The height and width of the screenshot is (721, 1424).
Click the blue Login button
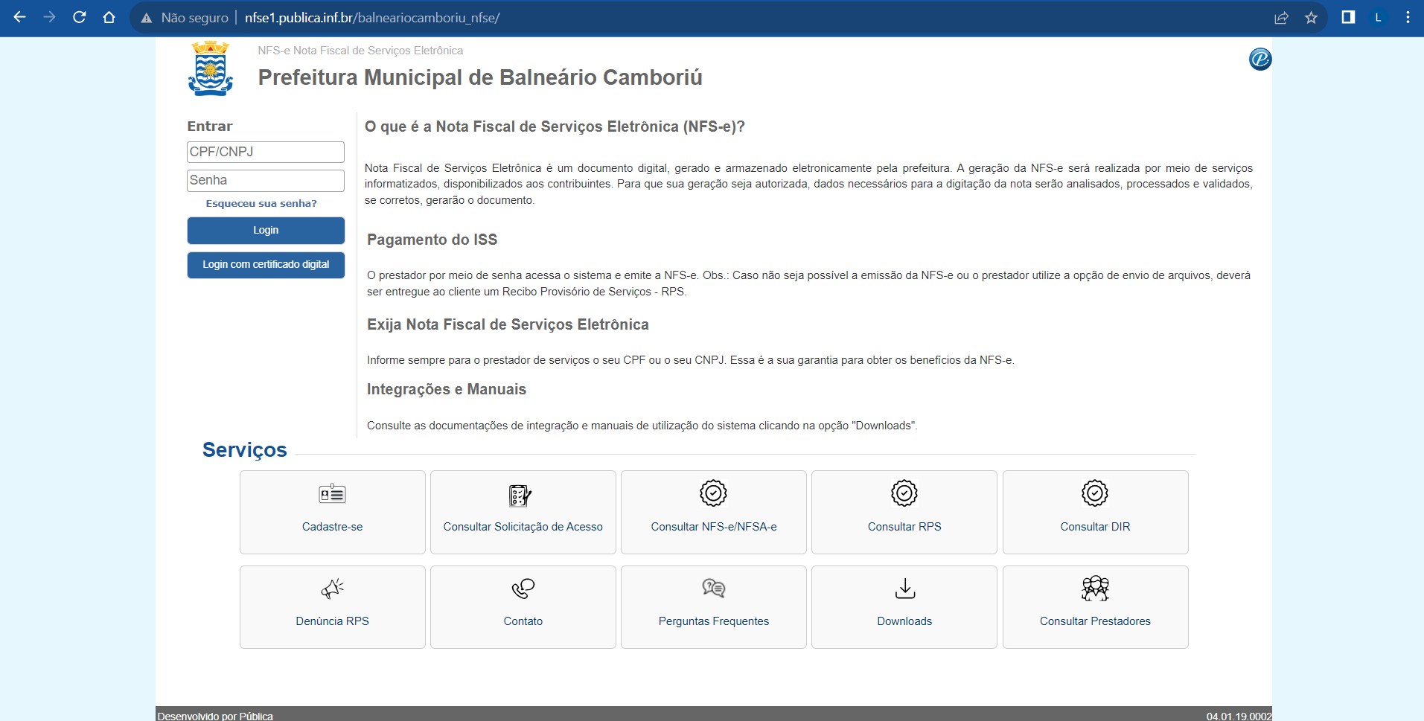266,231
